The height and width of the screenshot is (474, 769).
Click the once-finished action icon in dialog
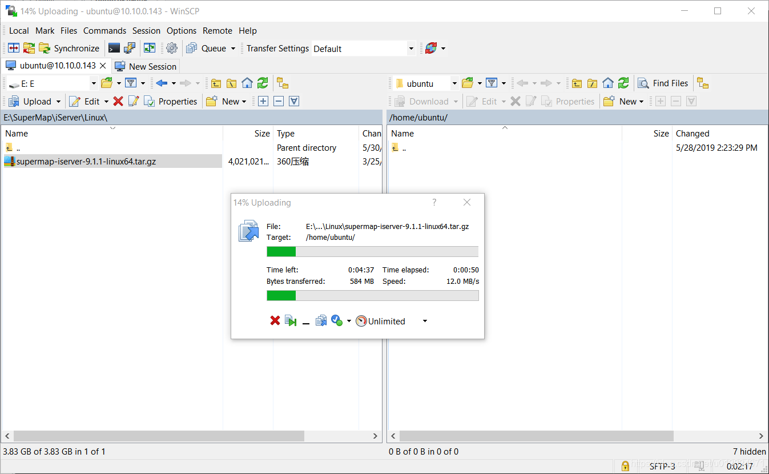click(x=337, y=321)
